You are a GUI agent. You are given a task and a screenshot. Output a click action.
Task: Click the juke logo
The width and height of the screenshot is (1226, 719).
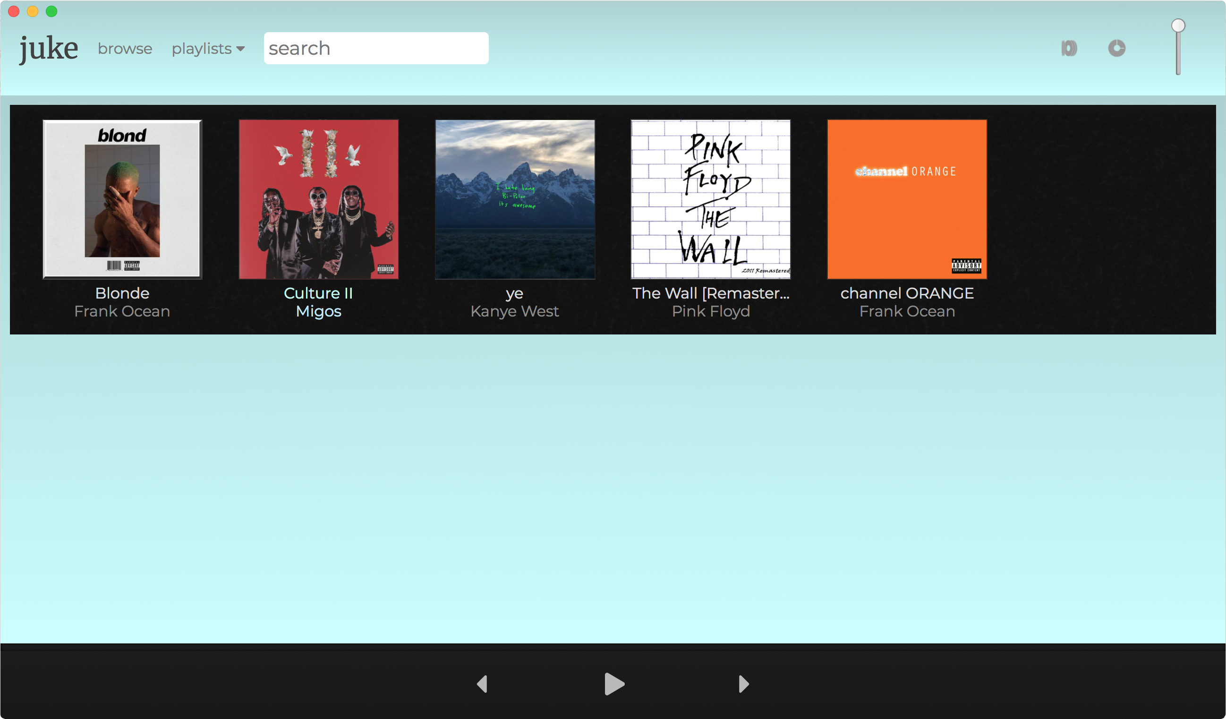(48, 48)
